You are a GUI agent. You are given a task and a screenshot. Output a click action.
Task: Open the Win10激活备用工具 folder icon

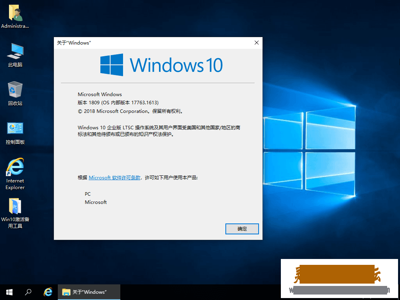point(15,213)
